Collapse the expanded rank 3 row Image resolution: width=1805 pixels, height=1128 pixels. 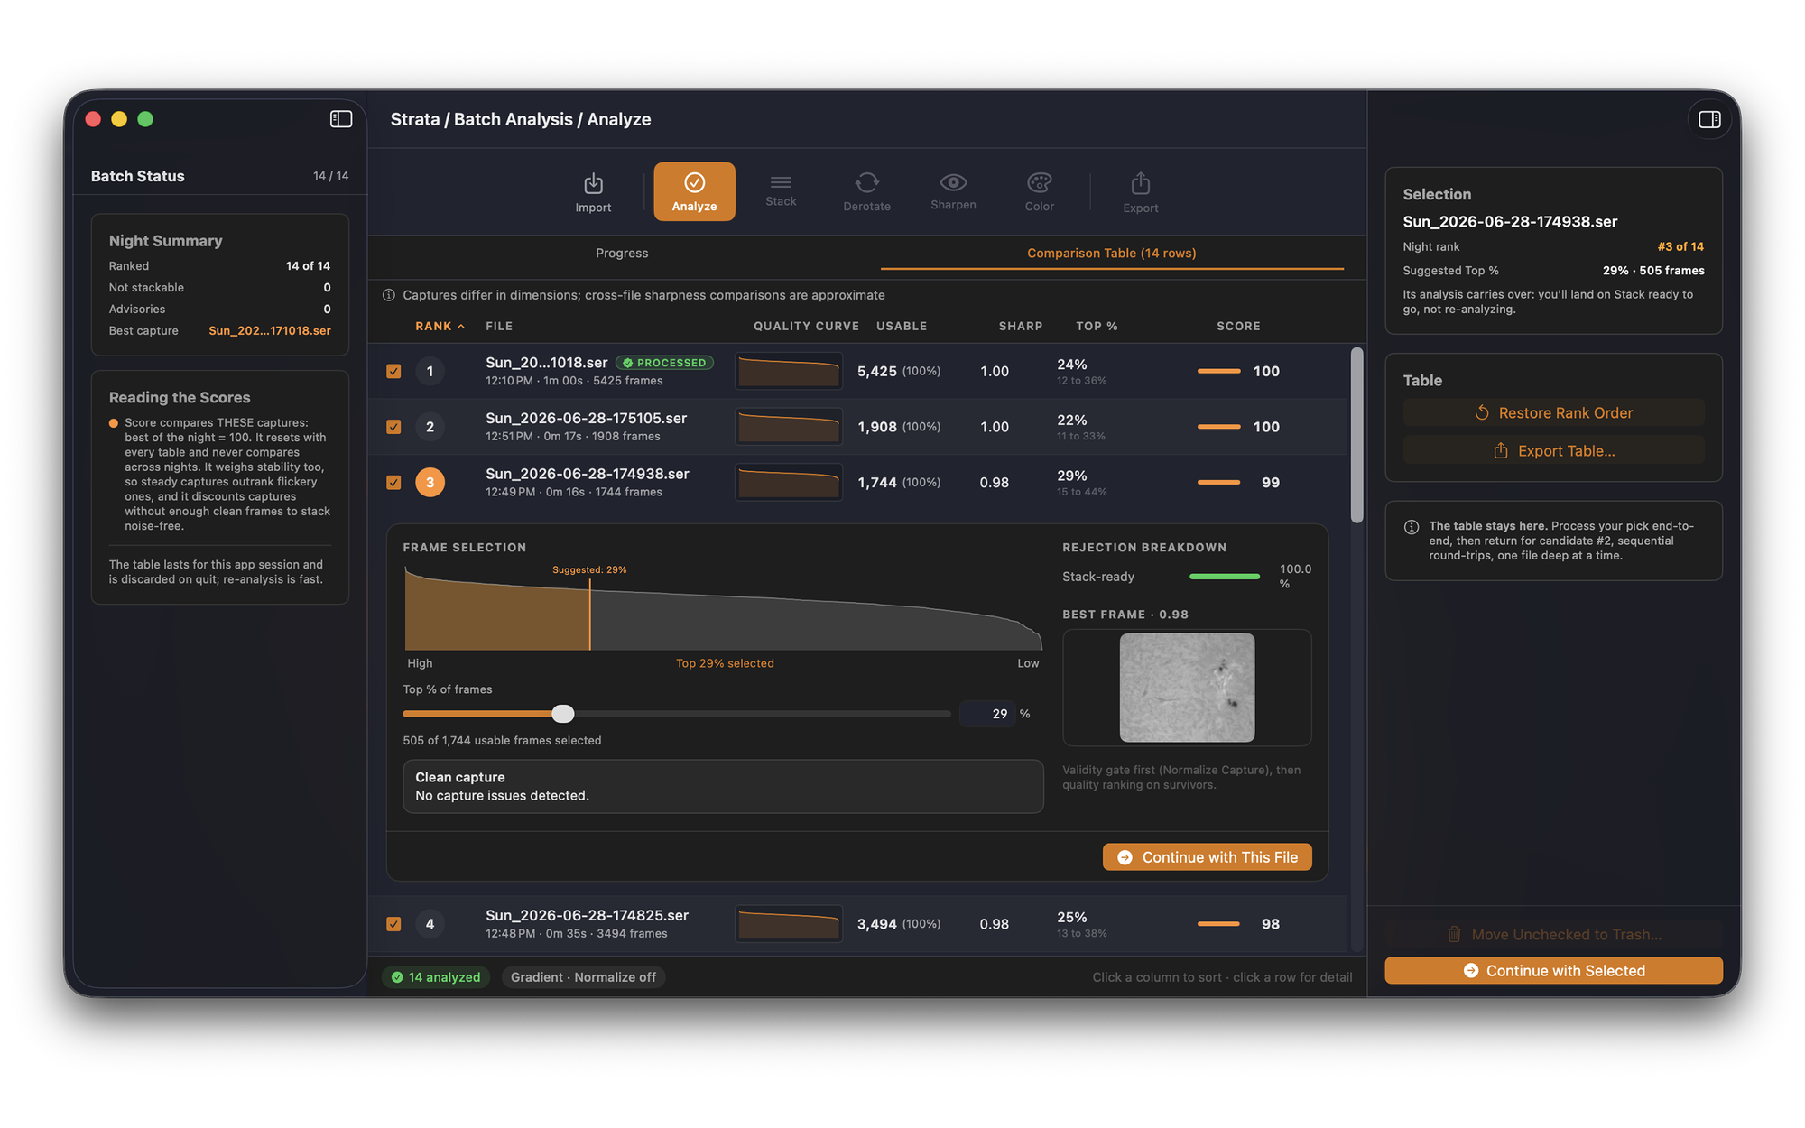(x=857, y=483)
